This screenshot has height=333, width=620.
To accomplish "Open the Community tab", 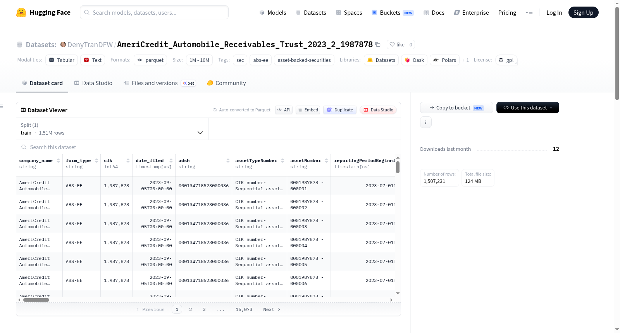I will 226,83.
